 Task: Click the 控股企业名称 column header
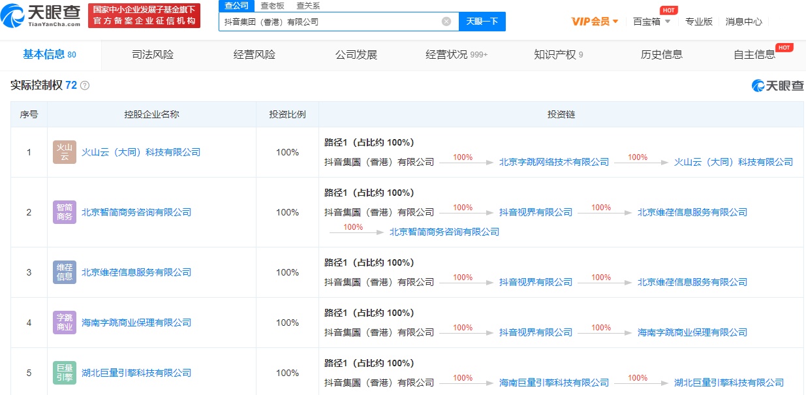(x=151, y=114)
